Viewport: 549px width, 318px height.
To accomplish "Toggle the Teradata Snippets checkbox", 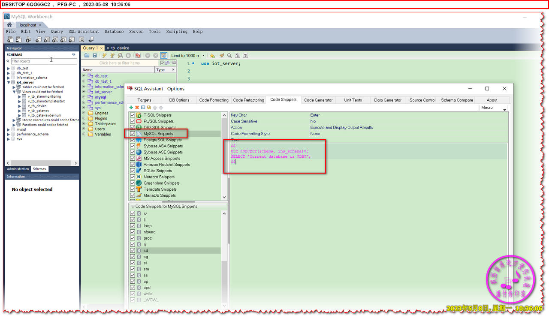I will click(133, 189).
